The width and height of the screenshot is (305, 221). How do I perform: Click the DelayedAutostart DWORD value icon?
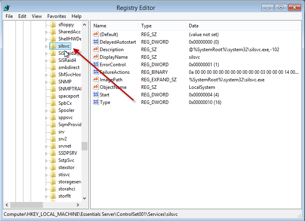tap(95, 42)
